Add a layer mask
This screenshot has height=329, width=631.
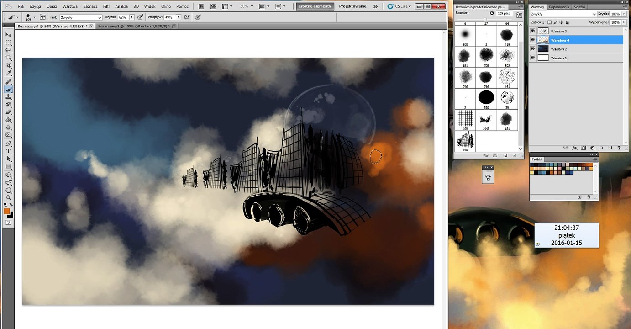point(584,148)
